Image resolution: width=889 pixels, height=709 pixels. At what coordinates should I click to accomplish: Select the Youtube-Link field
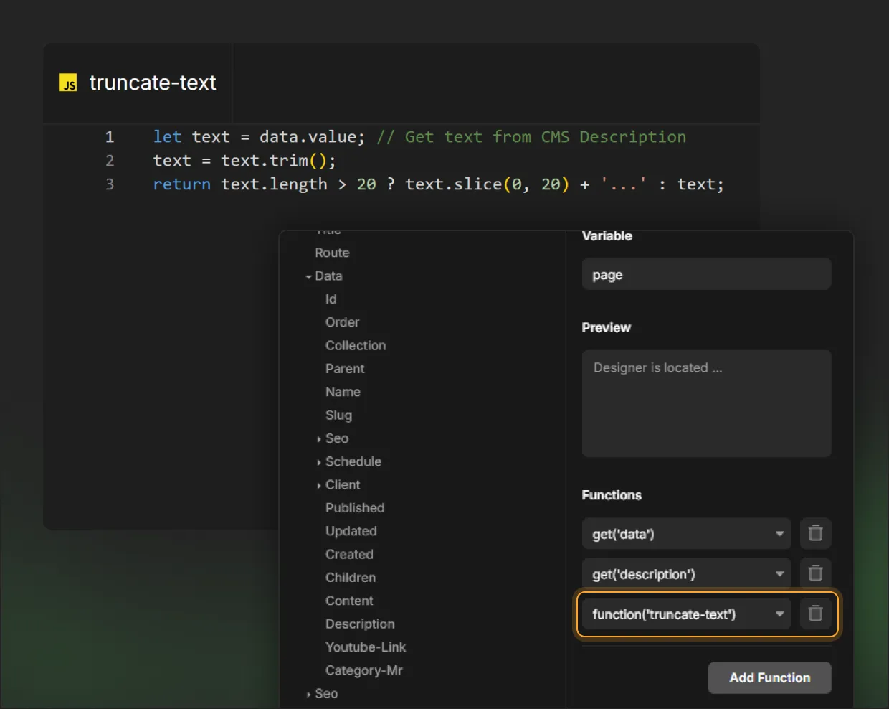click(366, 647)
